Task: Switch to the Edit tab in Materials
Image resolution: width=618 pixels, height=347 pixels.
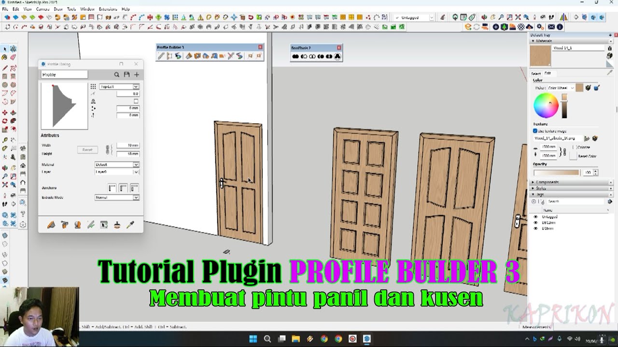Action: (x=548, y=74)
